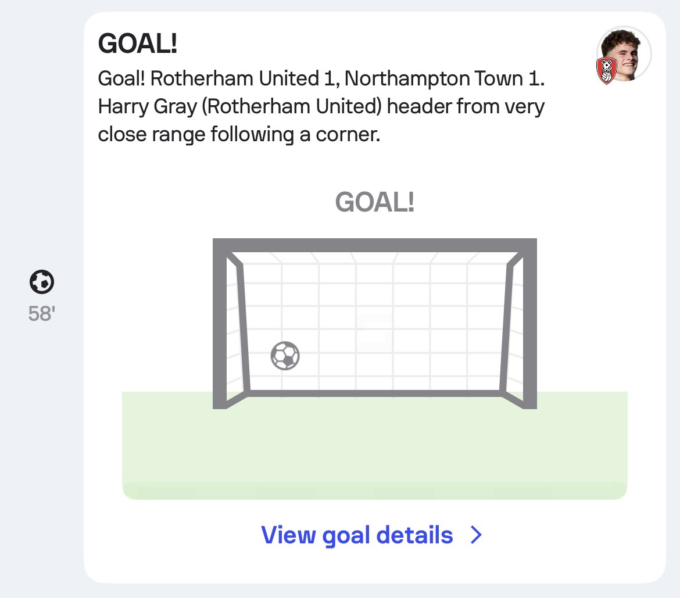Expand goal details using the chevron arrow
The image size is (680, 598).
[476, 535]
